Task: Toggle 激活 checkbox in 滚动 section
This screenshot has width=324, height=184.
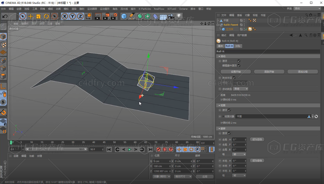Action: coord(239,61)
